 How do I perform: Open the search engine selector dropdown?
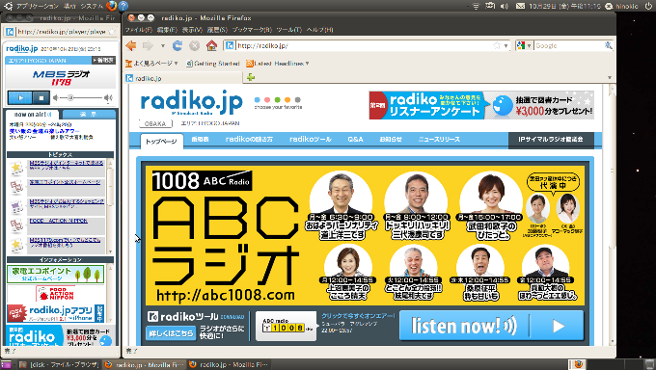click(529, 45)
